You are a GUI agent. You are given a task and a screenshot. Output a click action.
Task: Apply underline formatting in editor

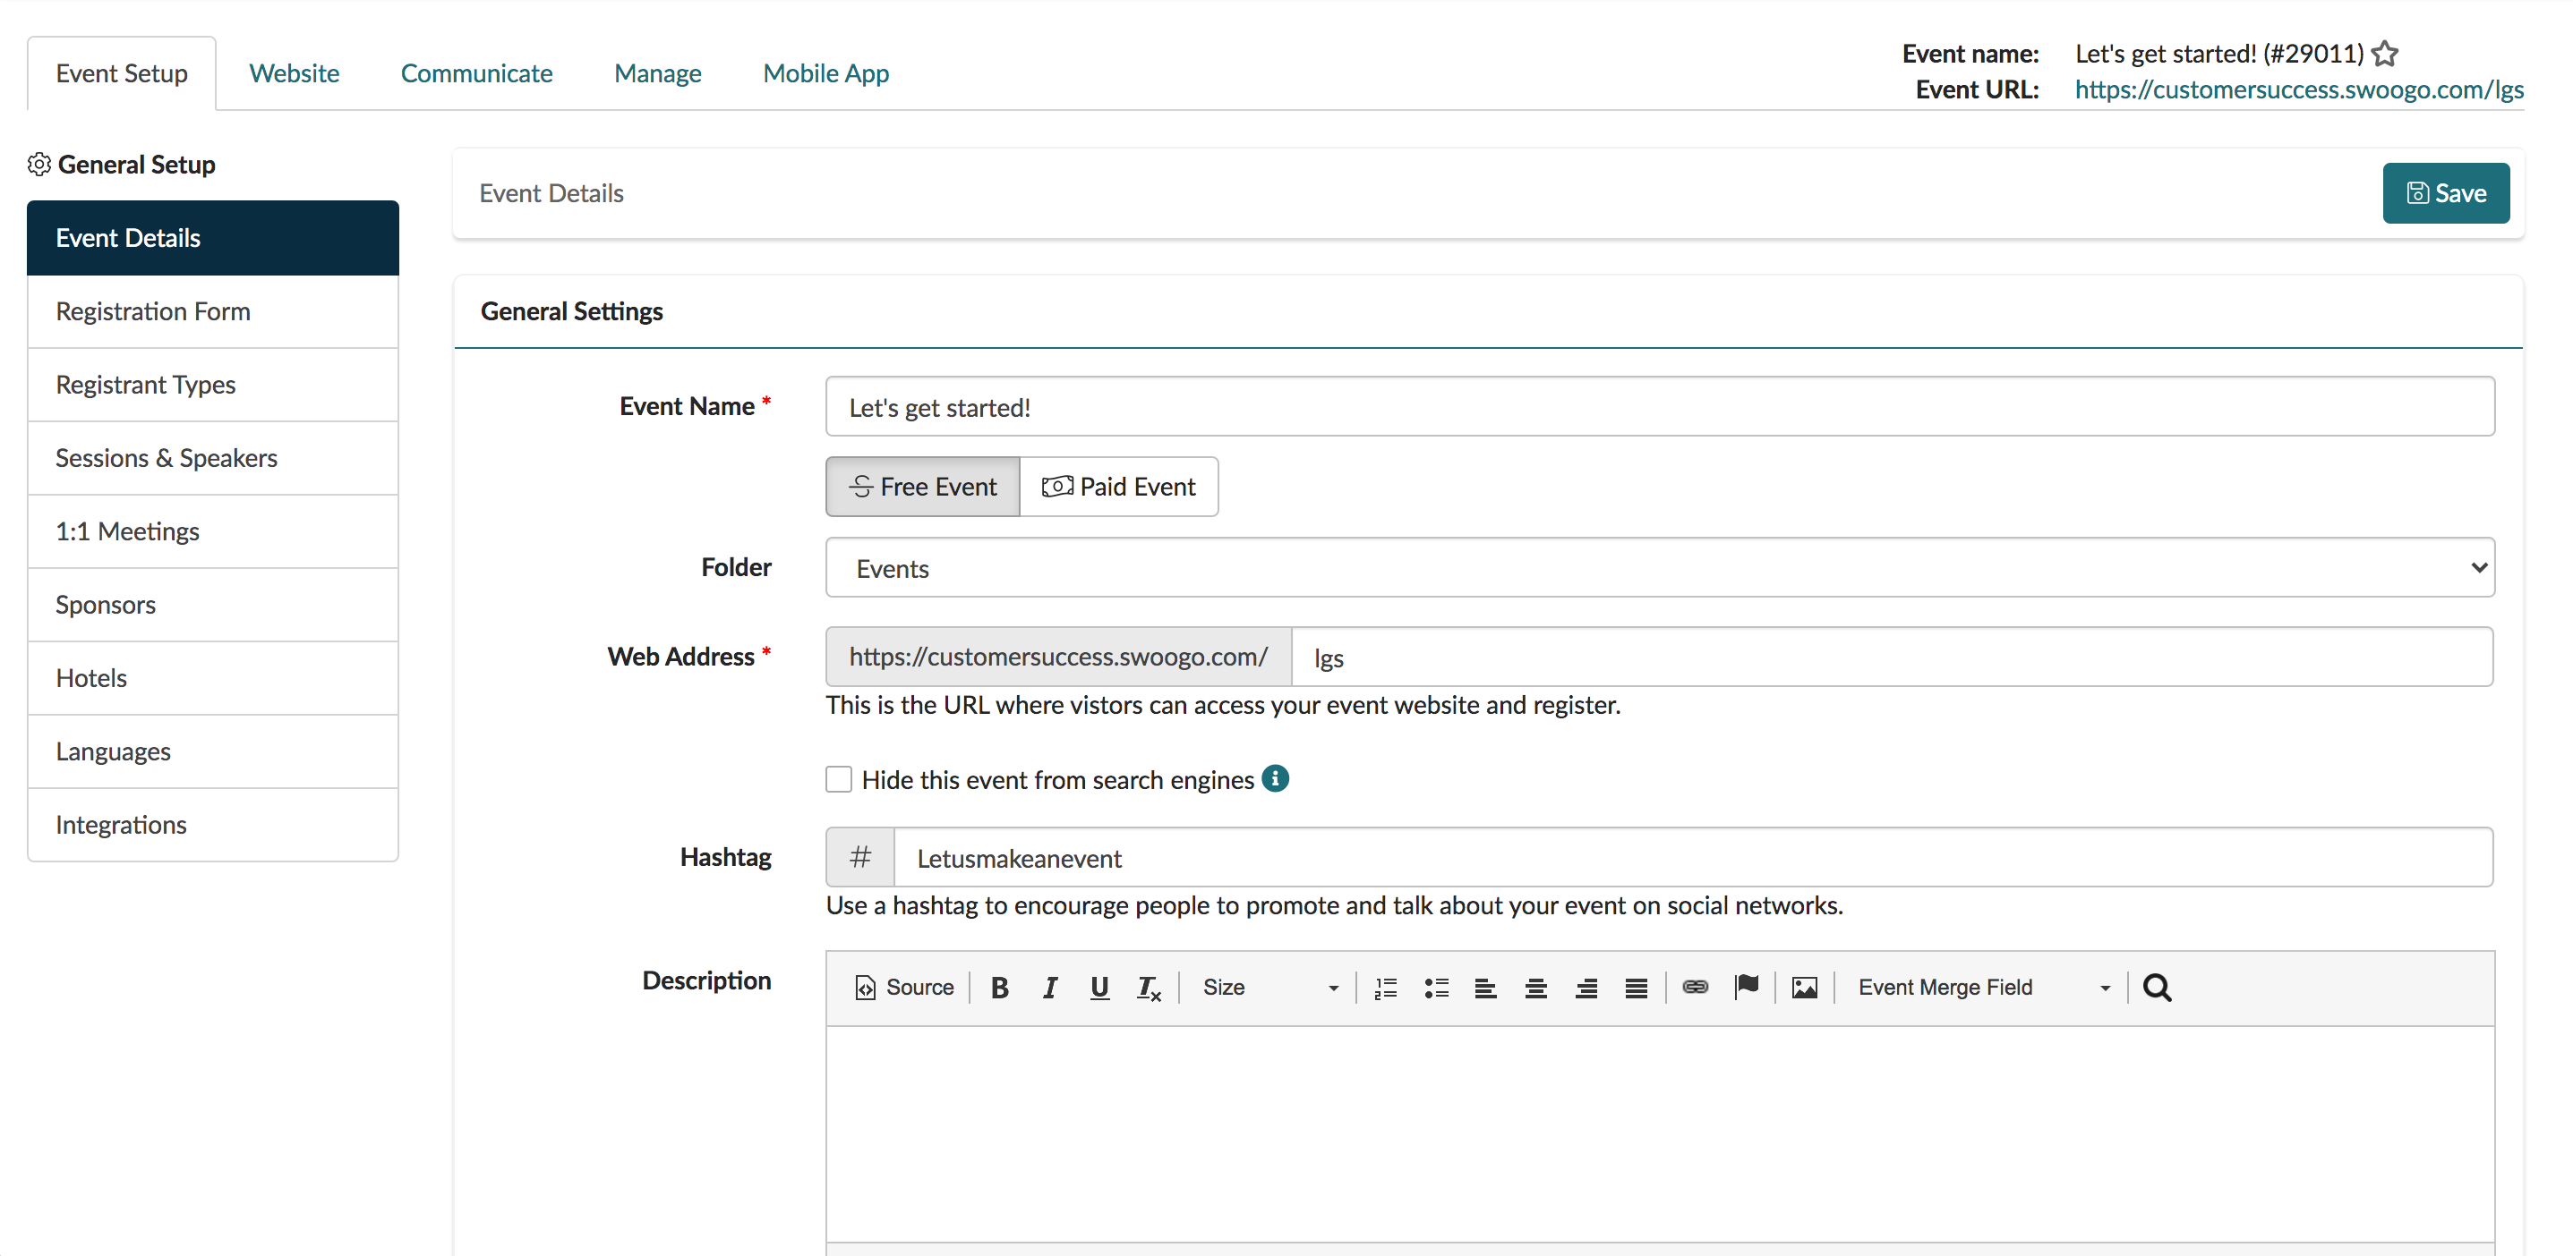(1098, 988)
